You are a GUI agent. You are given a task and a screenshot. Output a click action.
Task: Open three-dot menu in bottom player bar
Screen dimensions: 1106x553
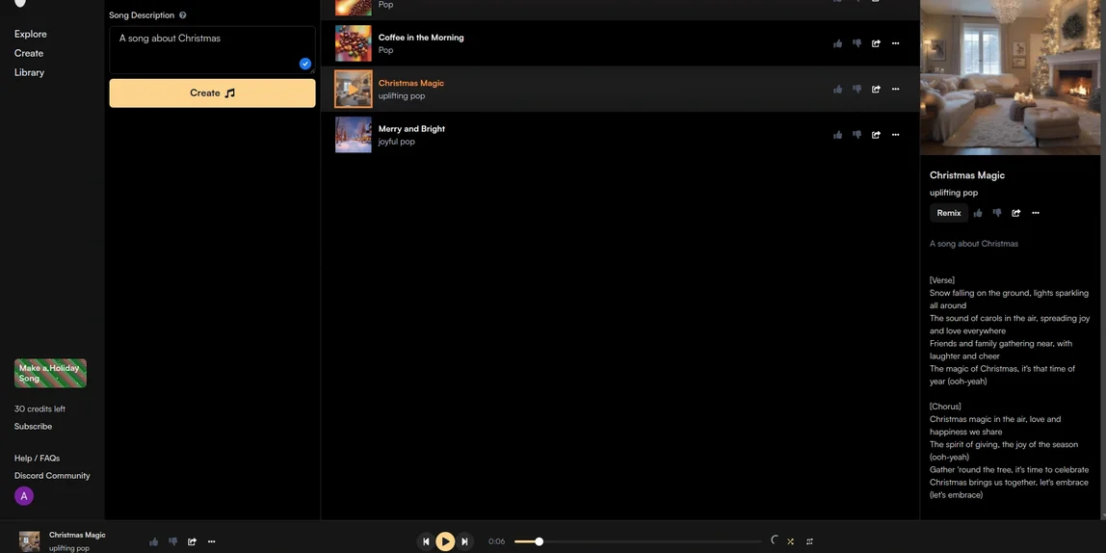click(212, 541)
